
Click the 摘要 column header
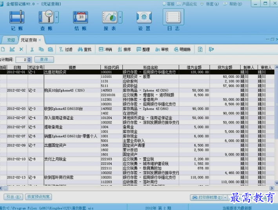tap(72, 68)
